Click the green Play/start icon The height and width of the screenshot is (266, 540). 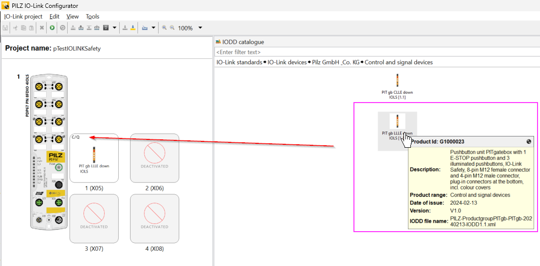[52, 28]
